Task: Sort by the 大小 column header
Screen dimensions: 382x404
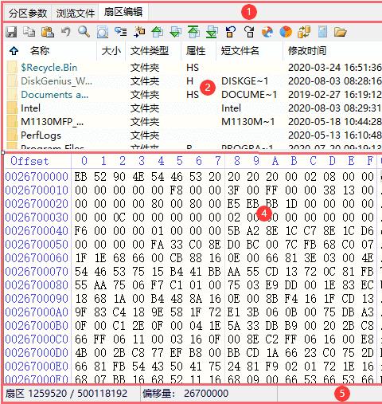Action: (x=111, y=50)
